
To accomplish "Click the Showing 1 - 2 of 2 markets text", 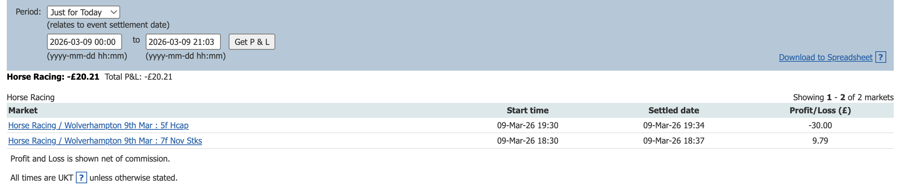I will pos(843,97).
